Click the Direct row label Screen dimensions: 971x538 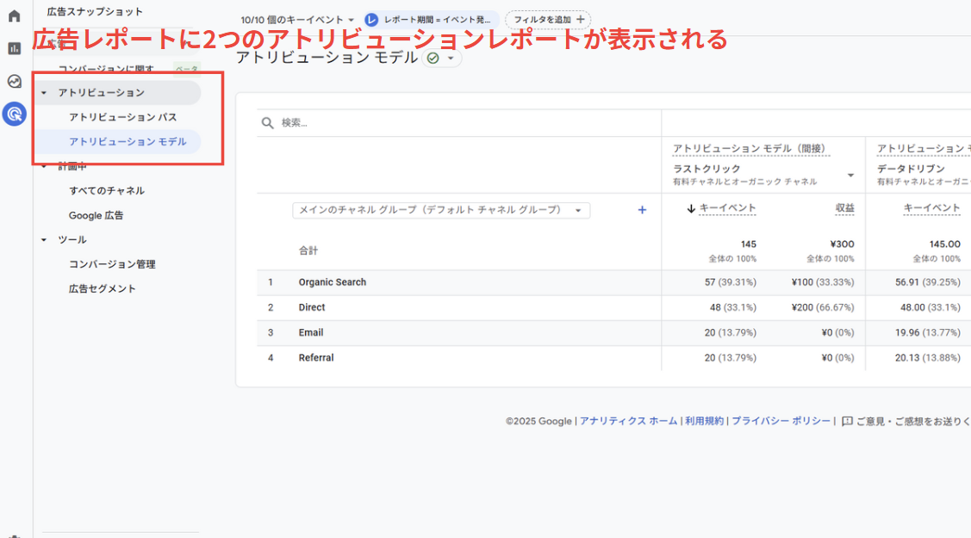tap(312, 307)
